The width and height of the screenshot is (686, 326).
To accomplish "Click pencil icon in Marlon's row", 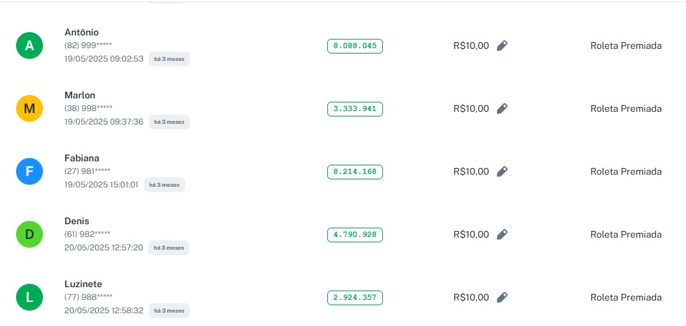I will [x=502, y=108].
